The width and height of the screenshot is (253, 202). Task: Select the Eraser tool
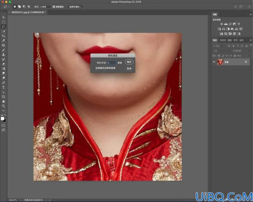click(x=3, y=64)
